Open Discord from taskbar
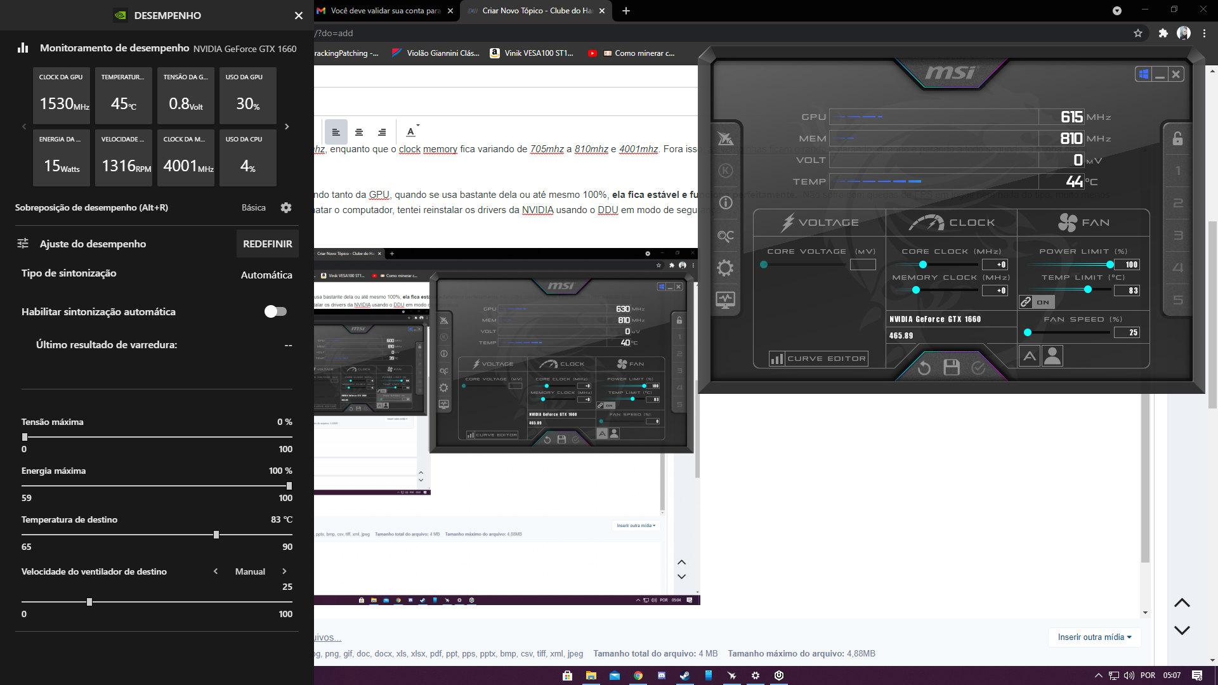 coord(662,675)
